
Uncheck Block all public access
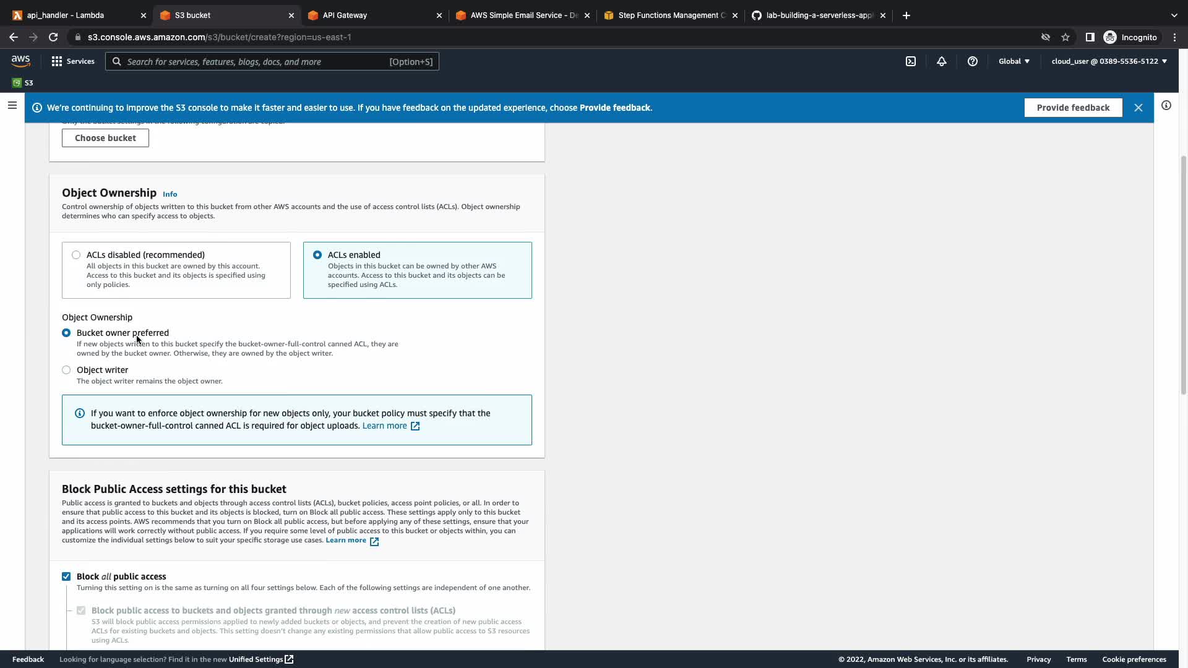(66, 576)
